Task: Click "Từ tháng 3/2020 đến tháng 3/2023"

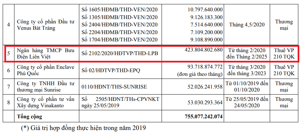Action: (247, 70)
